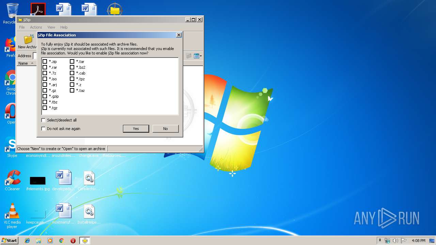
Task: Switch to jZip taskbar button
Action: (85, 241)
